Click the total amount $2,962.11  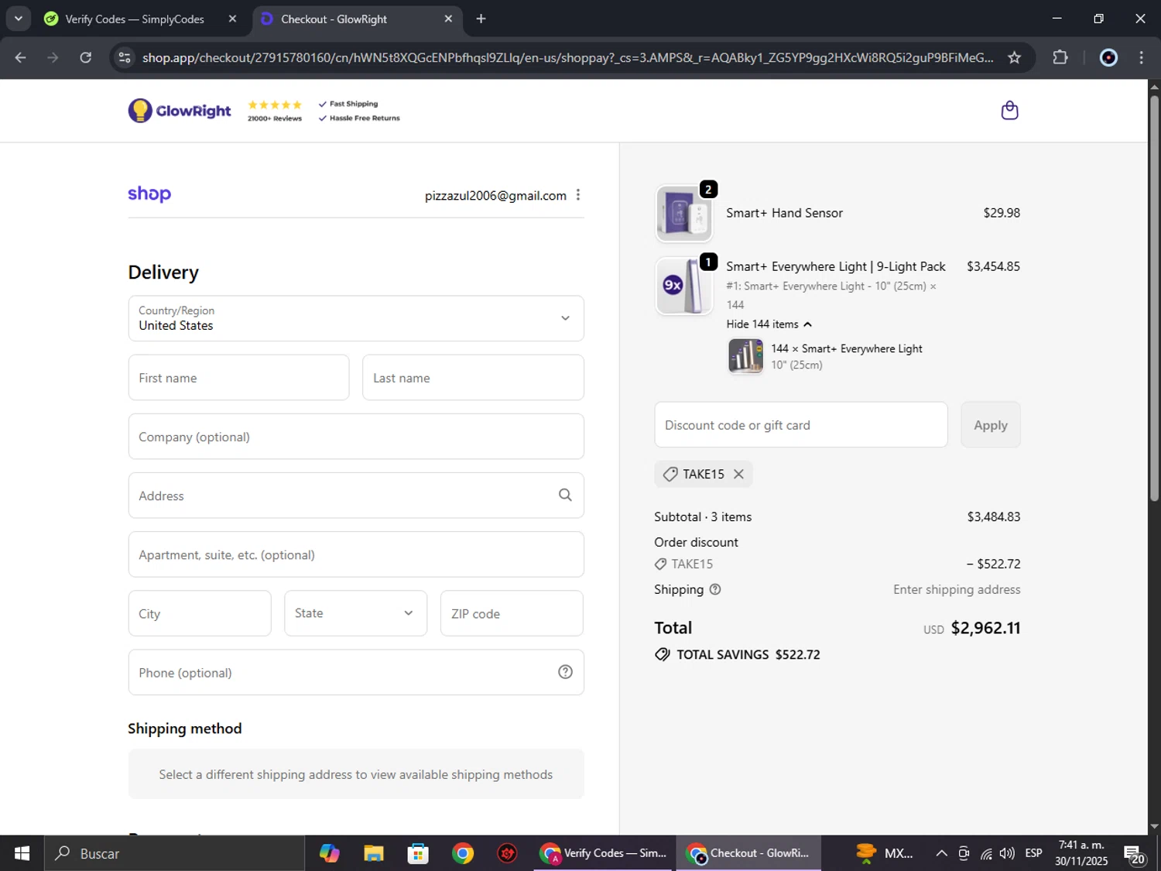pyautogui.click(x=985, y=628)
